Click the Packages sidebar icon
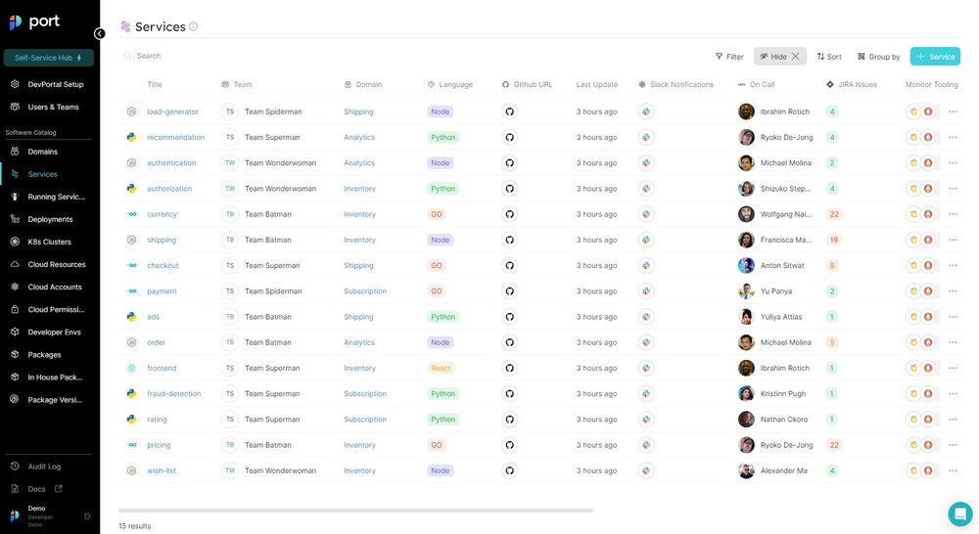The image size is (979, 534). pyautogui.click(x=15, y=354)
